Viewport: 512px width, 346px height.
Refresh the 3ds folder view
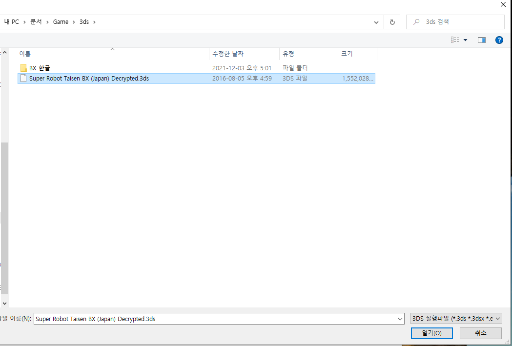pos(392,22)
